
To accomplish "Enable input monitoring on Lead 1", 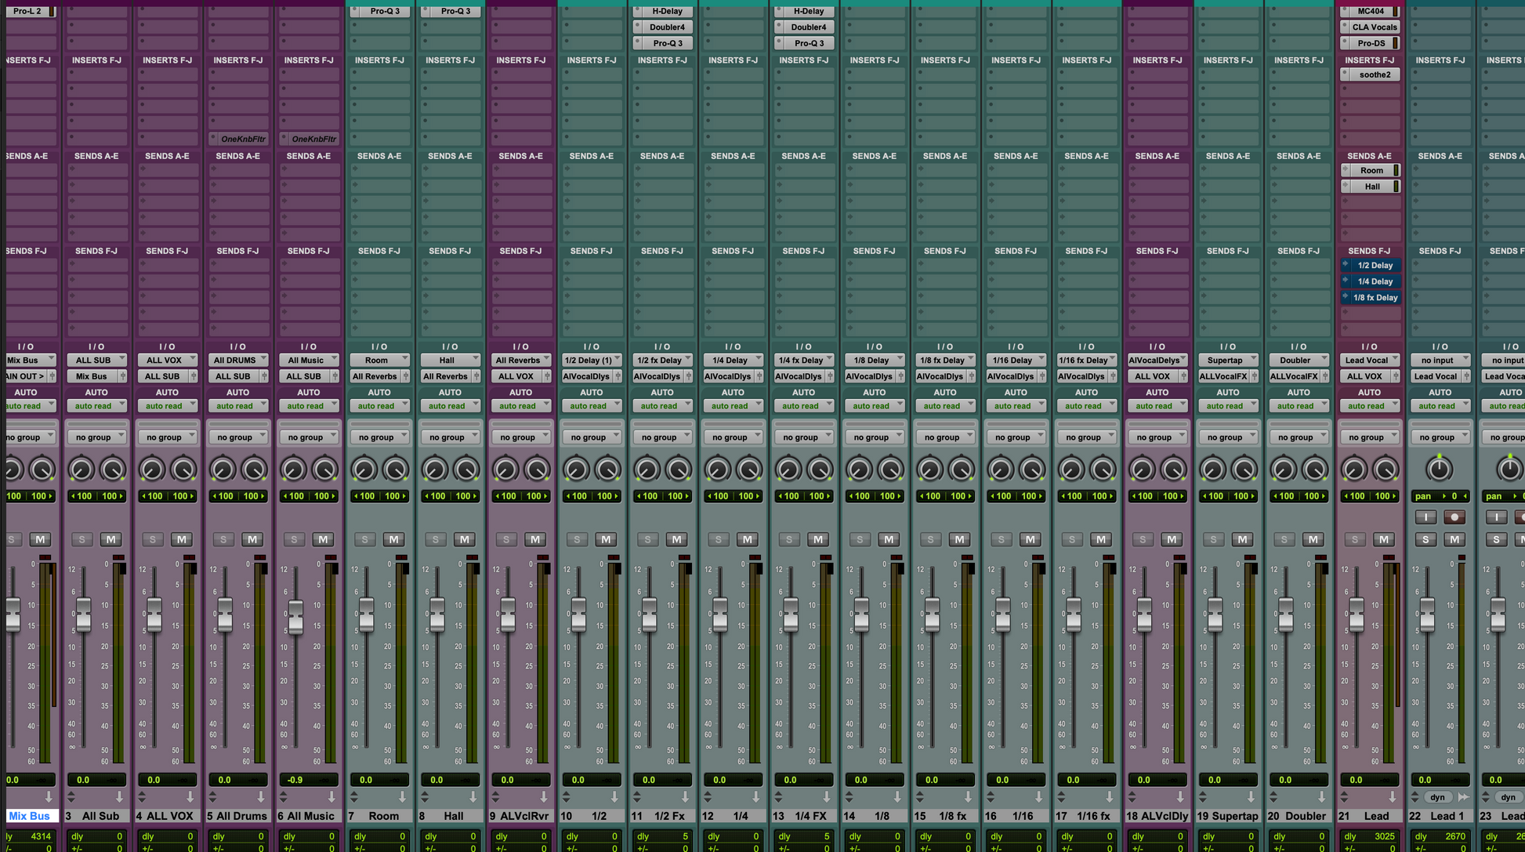I will (x=1425, y=517).
